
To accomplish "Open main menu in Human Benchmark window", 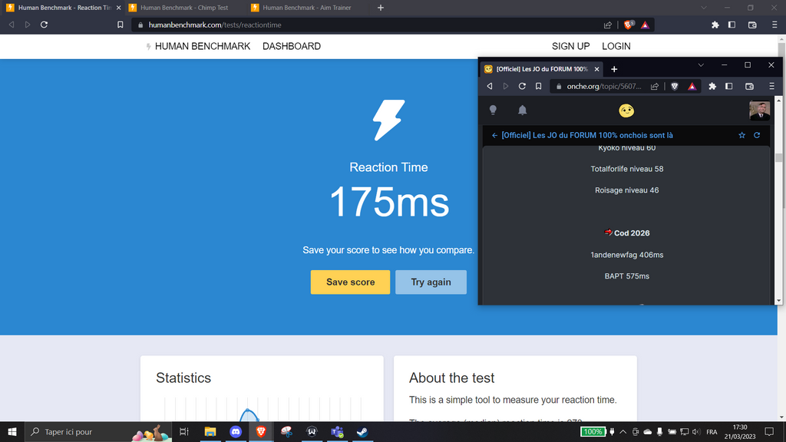I will (x=774, y=25).
